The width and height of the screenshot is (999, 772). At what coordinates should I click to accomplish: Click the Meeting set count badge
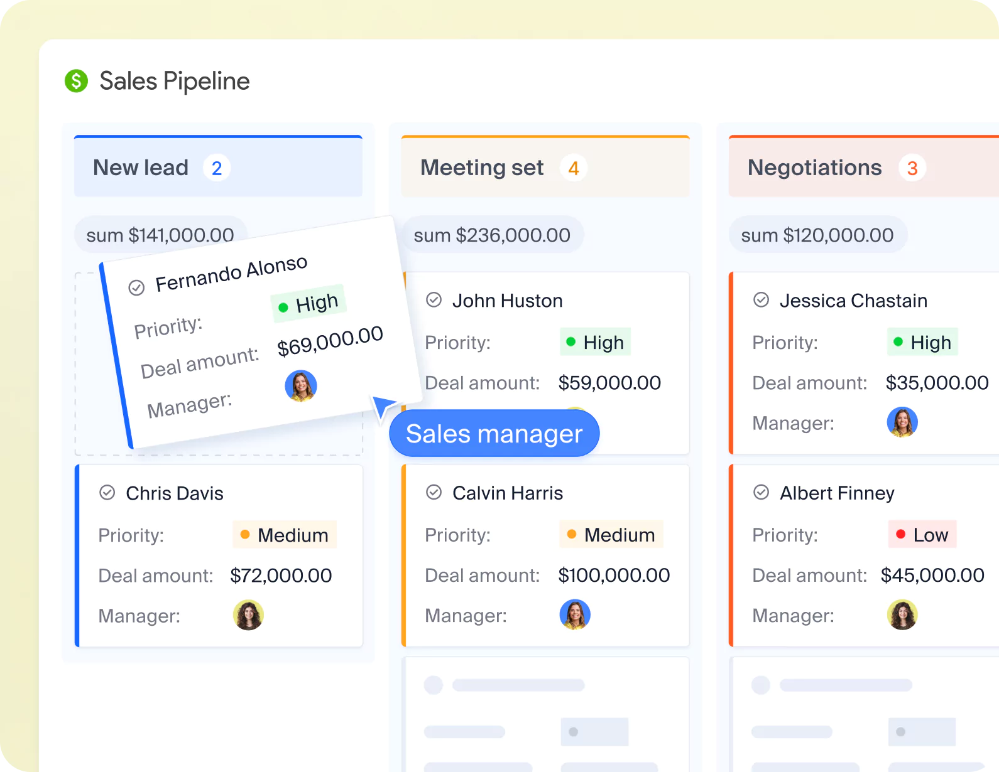point(573,168)
